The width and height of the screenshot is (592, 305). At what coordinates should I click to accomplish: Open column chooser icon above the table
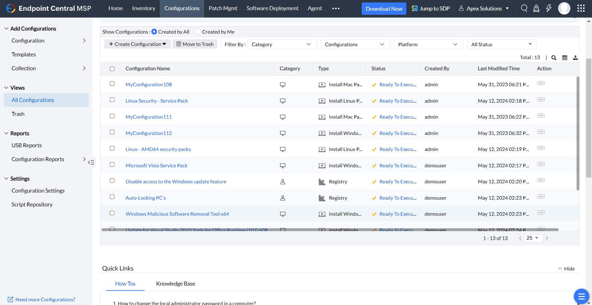click(x=565, y=58)
